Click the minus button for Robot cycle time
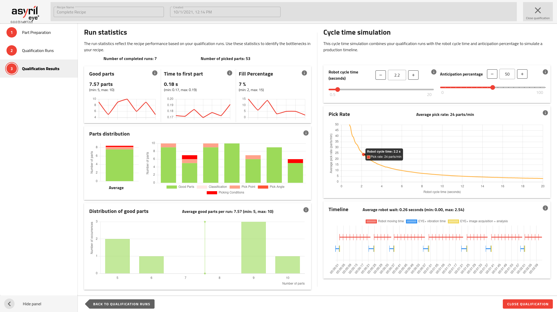557x312 pixels. [x=381, y=75]
